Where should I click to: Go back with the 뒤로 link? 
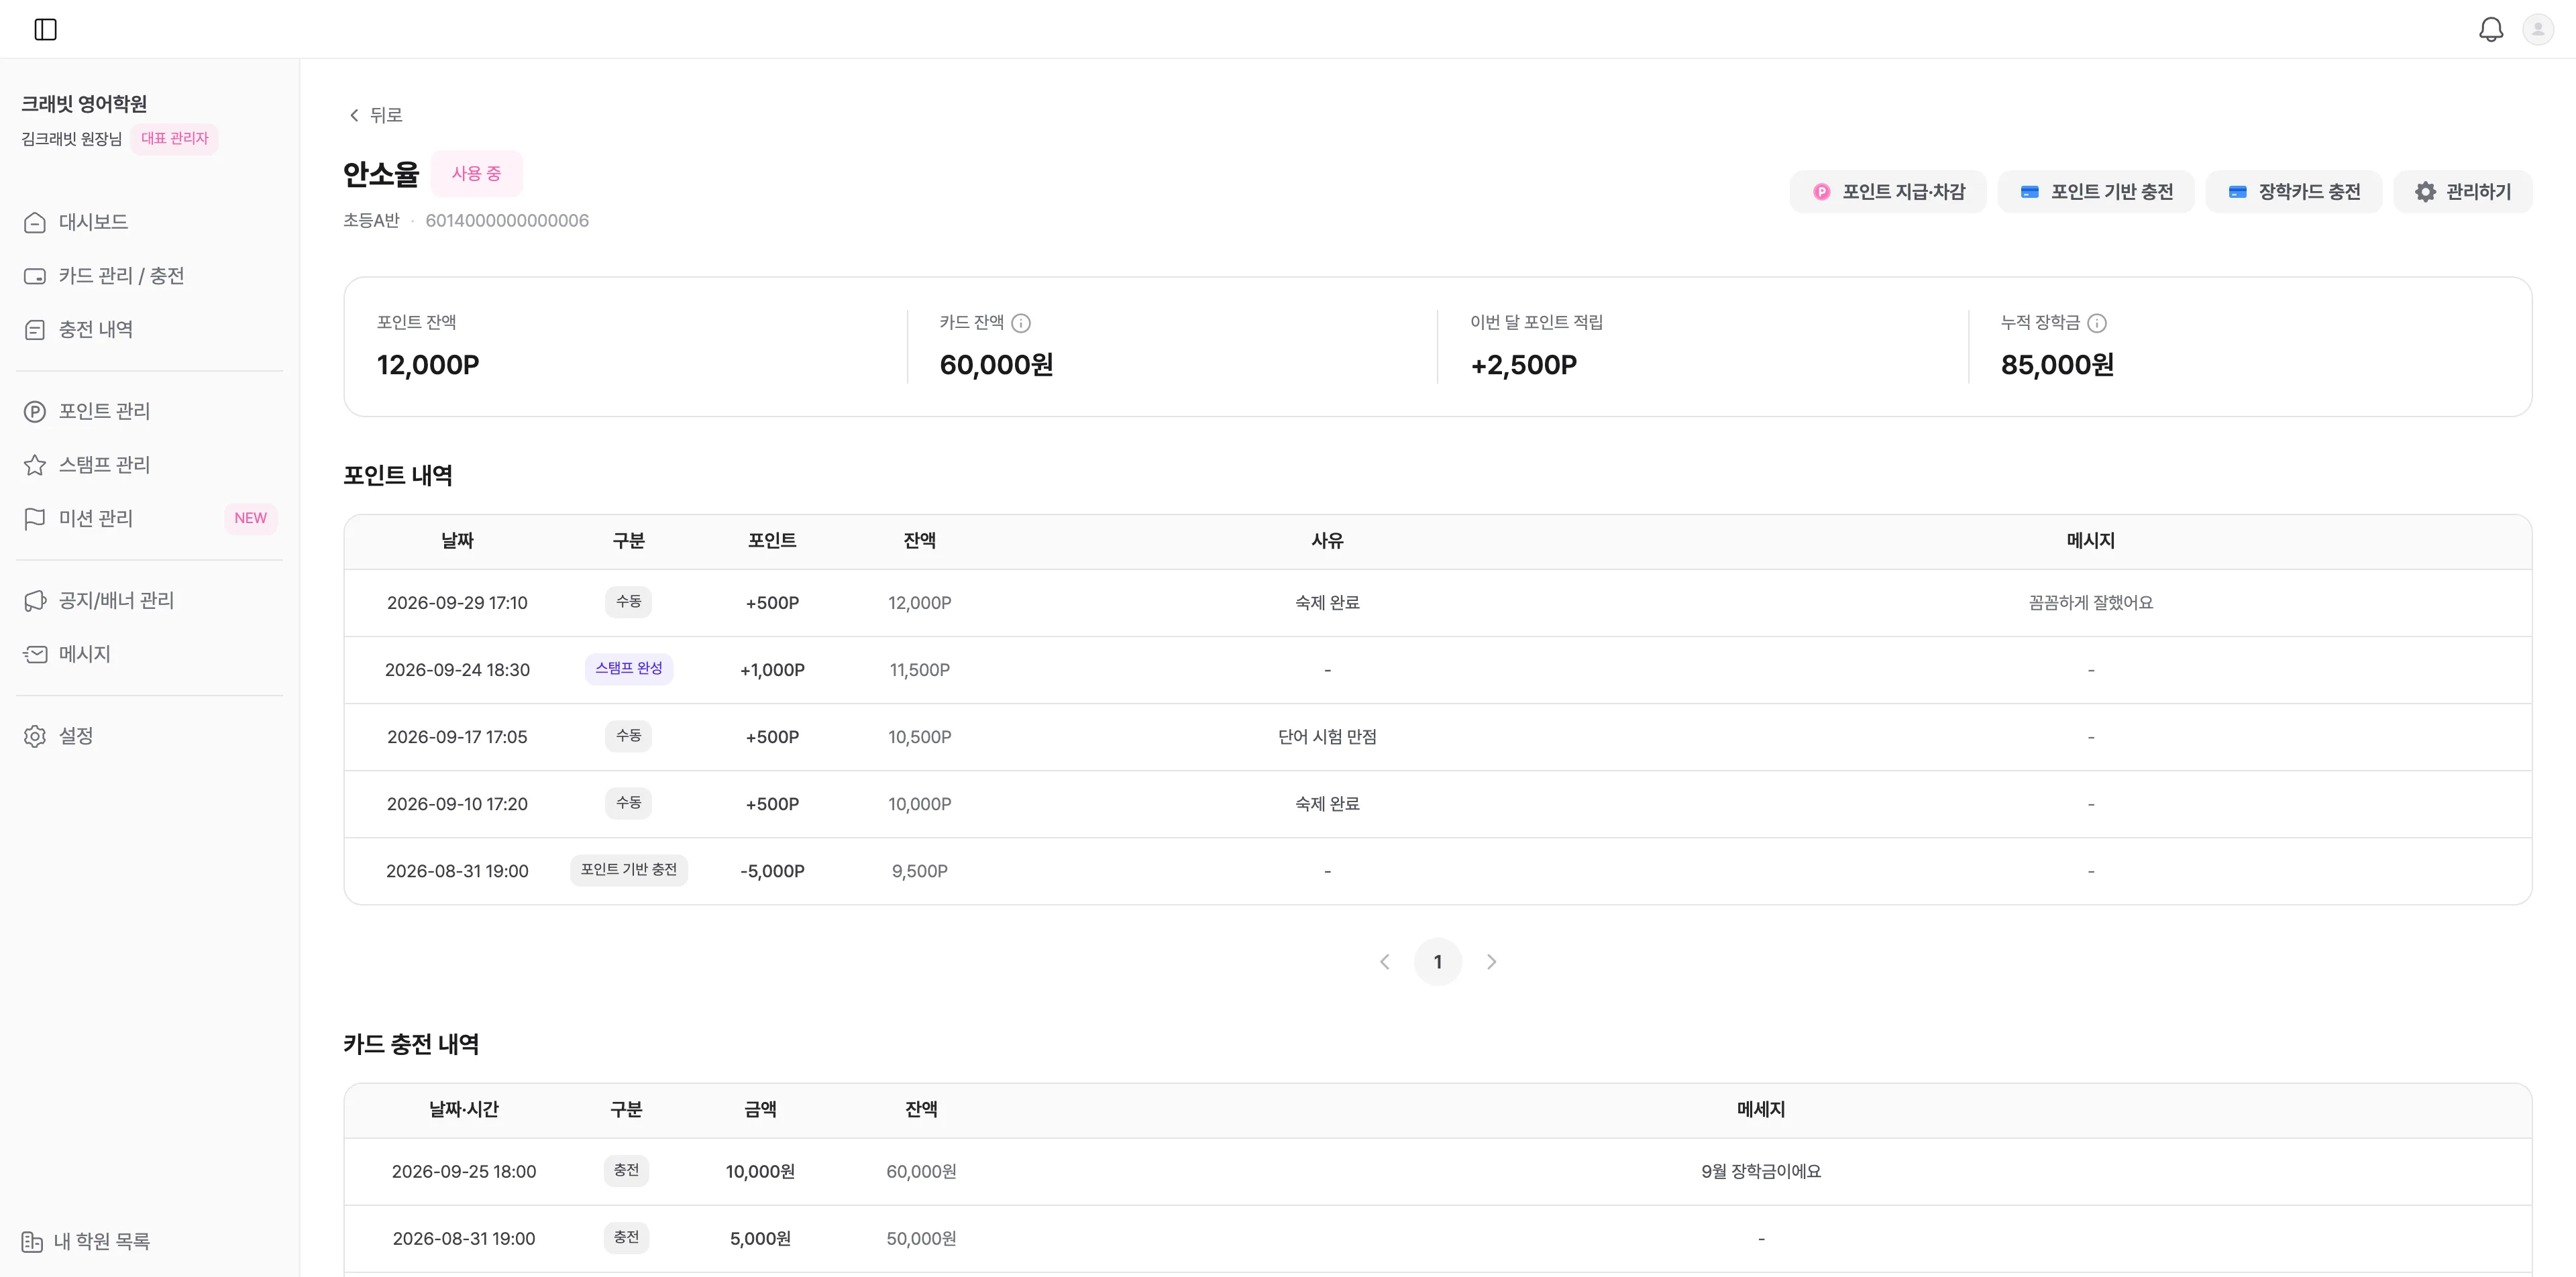[x=375, y=115]
